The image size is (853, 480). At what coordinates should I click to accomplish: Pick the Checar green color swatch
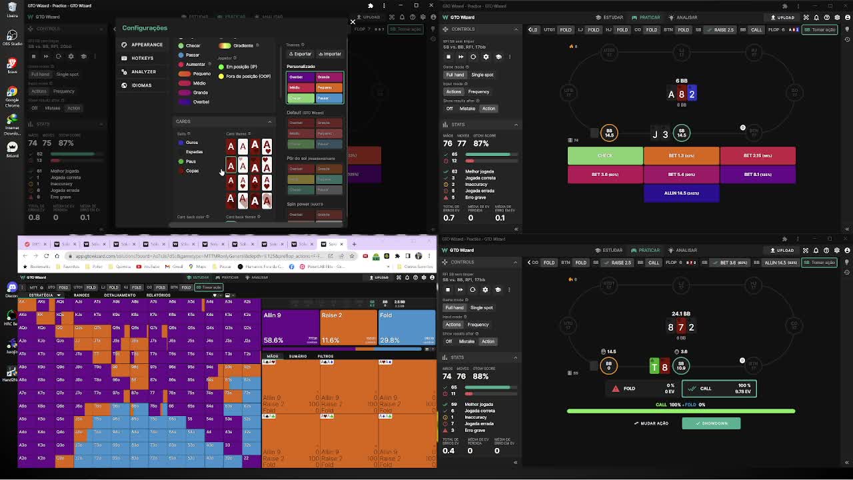pos(181,45)
